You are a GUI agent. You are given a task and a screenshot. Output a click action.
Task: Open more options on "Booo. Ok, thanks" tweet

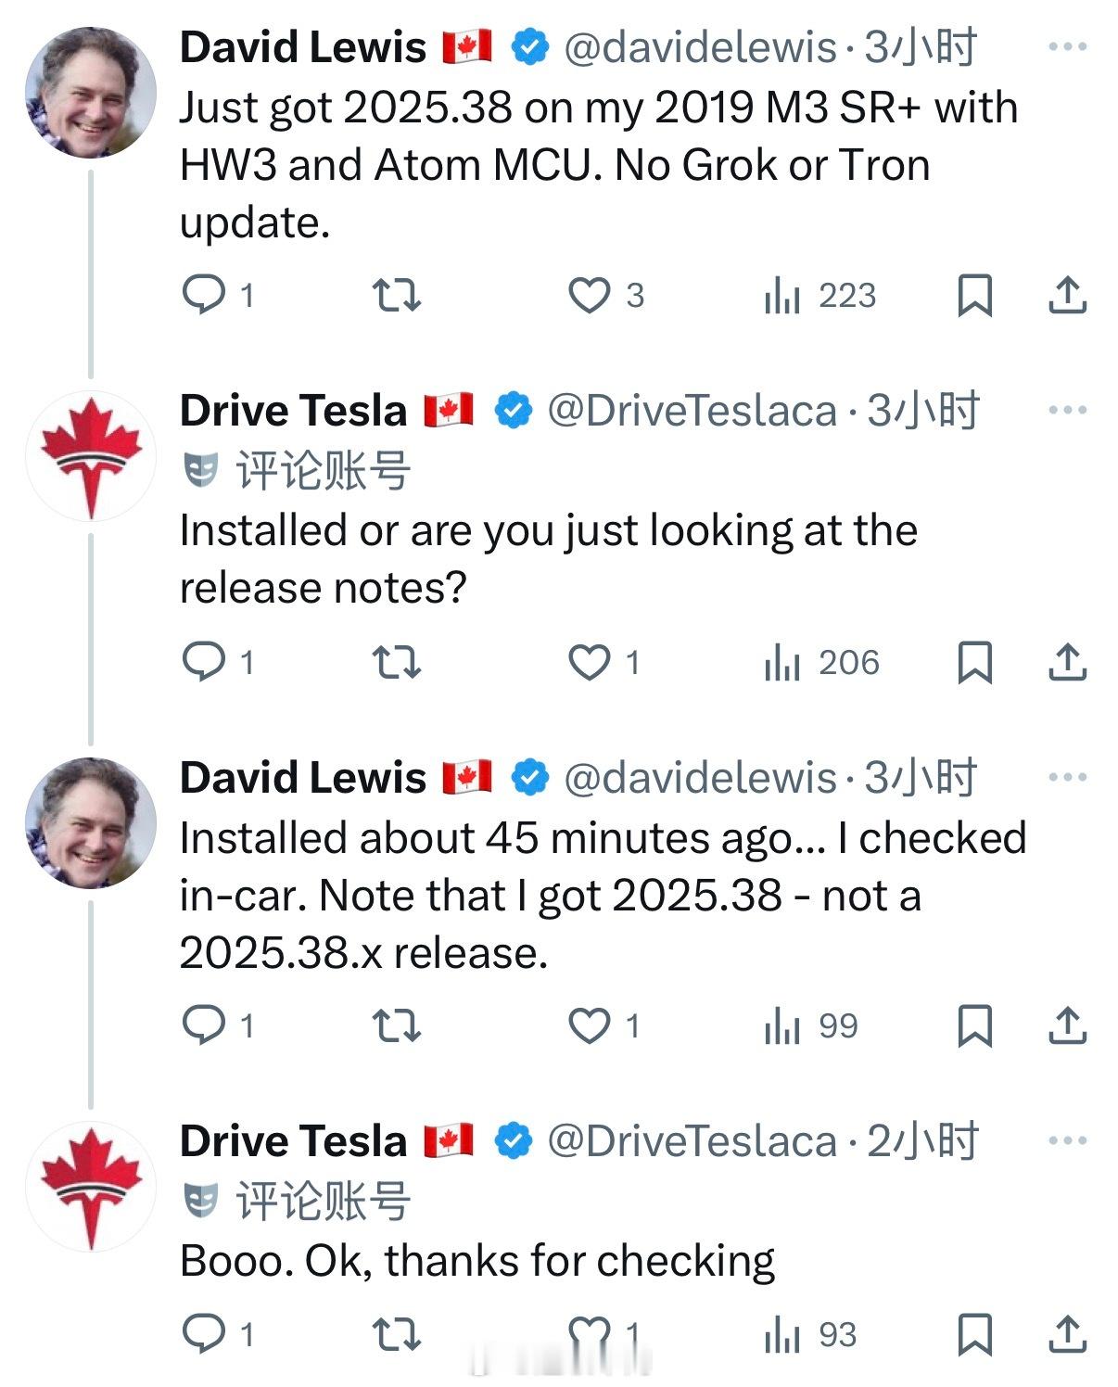[x=1067, y=1140]
